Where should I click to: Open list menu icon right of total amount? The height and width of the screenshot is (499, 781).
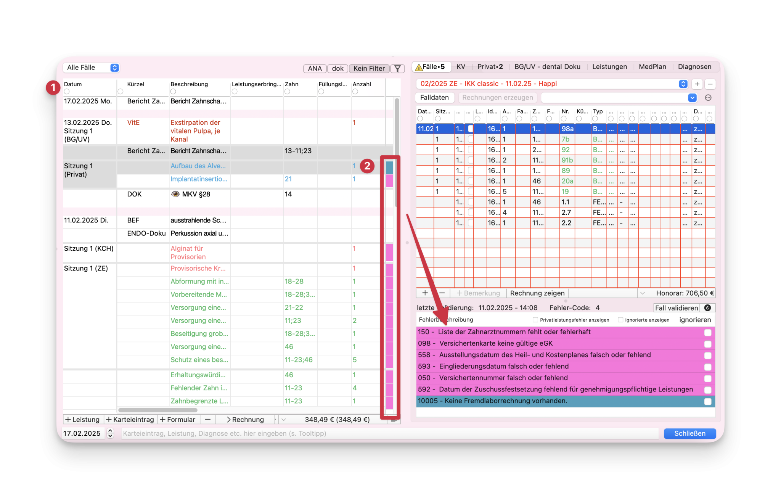click(394, 420)
